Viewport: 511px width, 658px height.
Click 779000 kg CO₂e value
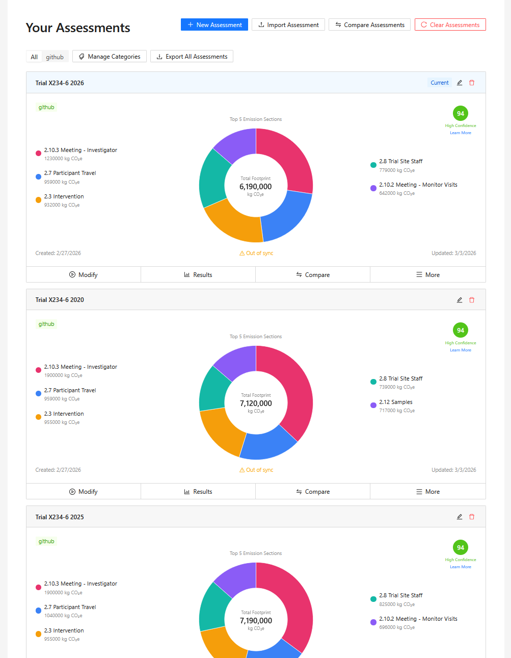(x=397, y=170)
